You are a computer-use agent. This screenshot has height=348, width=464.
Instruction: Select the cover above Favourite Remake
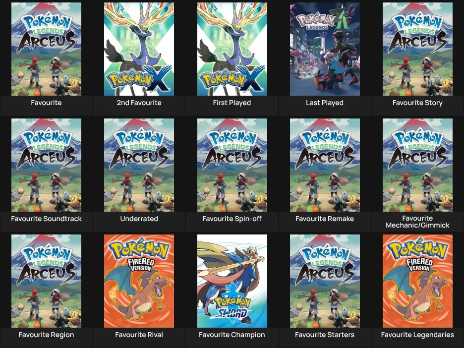(x=325, y=165)
